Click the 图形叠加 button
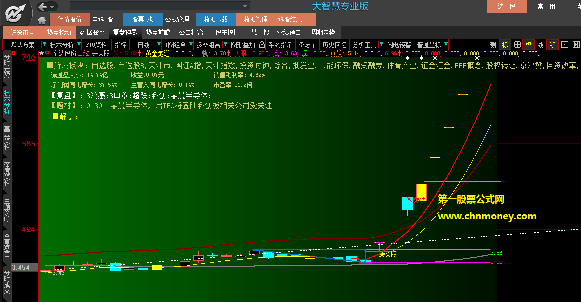The width and height of the screenshot is (581, 302). (243, 45)
